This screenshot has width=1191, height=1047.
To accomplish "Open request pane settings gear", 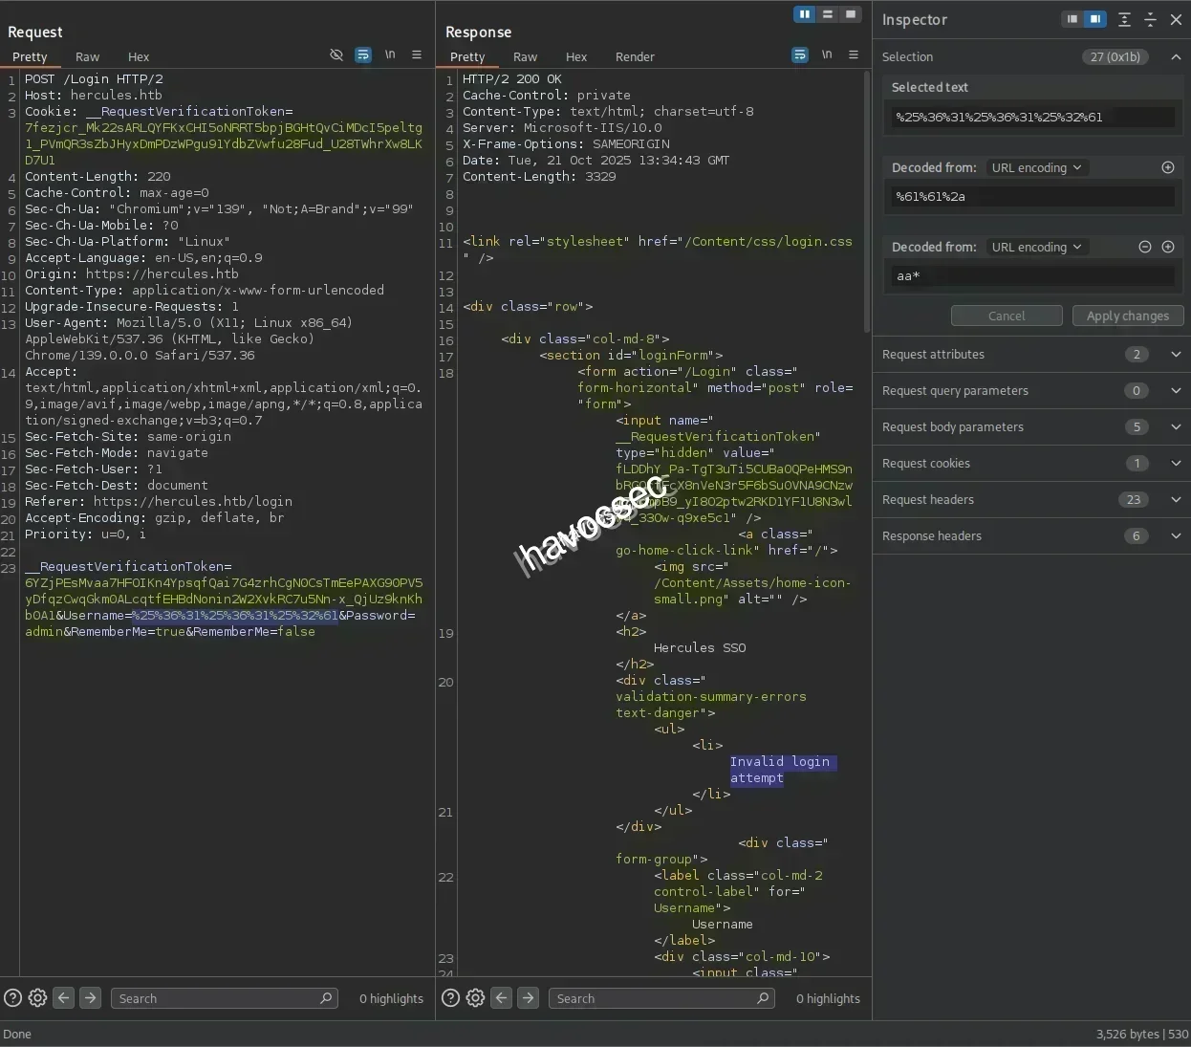I will click(37, 998).
